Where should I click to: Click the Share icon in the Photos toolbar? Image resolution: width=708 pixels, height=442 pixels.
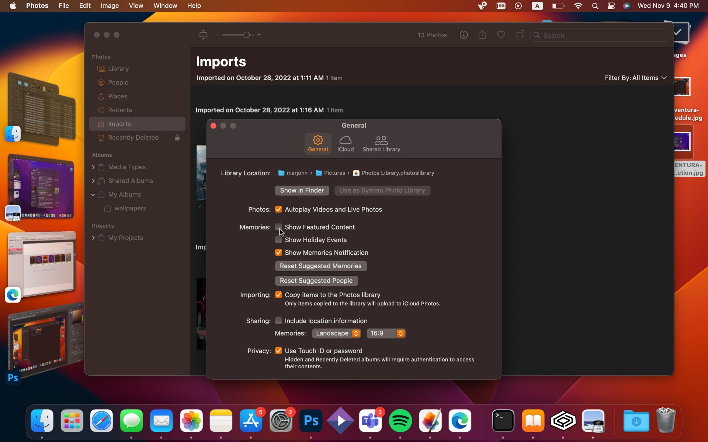(x=482, y=35)
